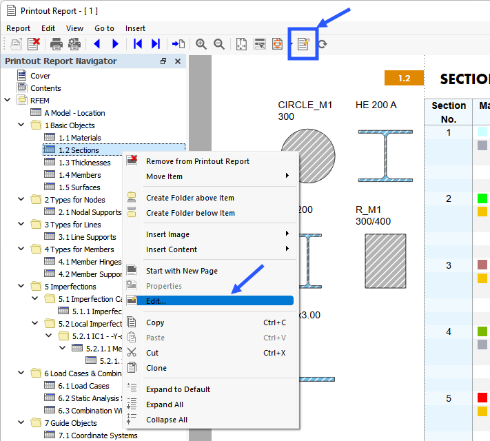This screenshot has width=490, height=441.
Task: Choose Expand All
Action: pos(212,404)
